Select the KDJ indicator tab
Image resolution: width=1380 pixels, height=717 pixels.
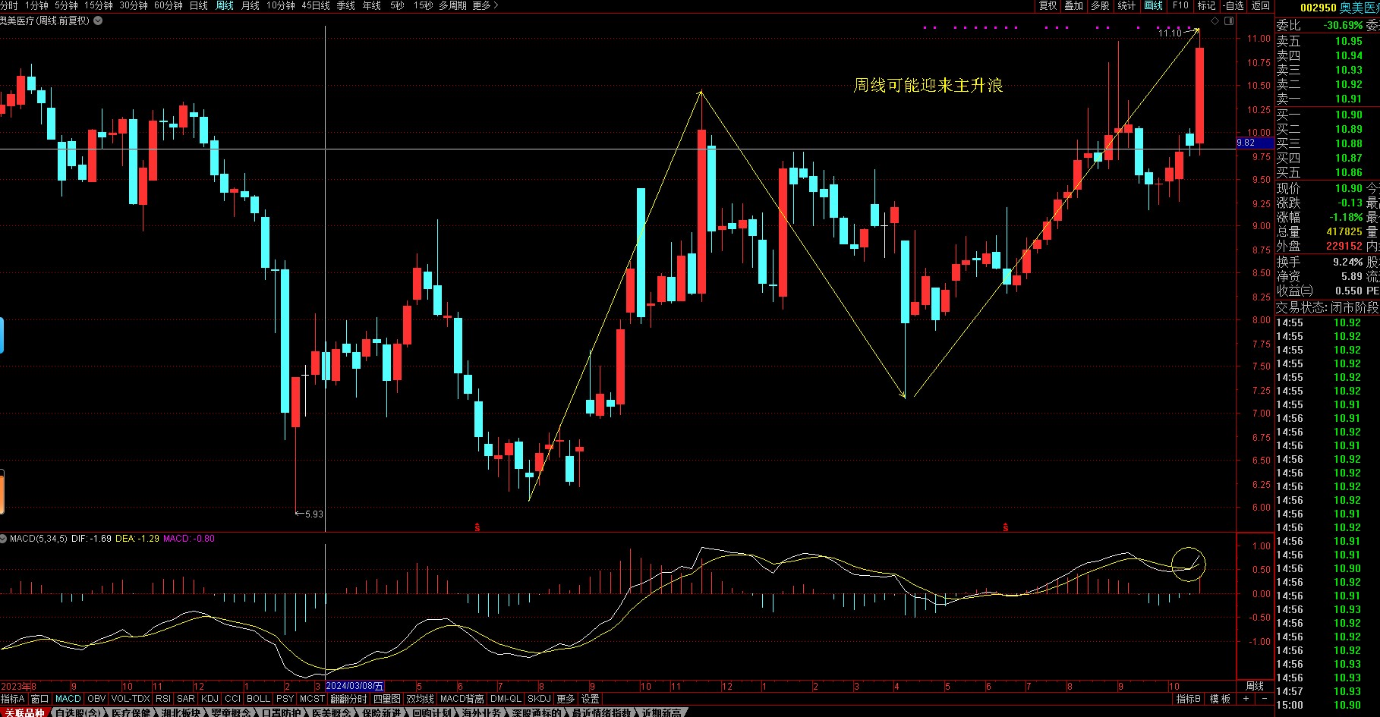pyautogui.click(x=210, y=699)
